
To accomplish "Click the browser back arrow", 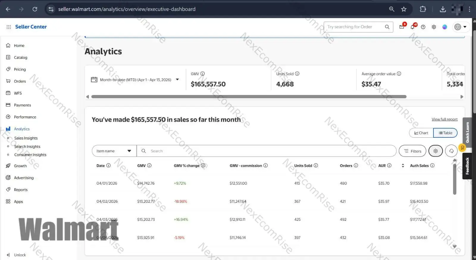I will click(8, 9).
